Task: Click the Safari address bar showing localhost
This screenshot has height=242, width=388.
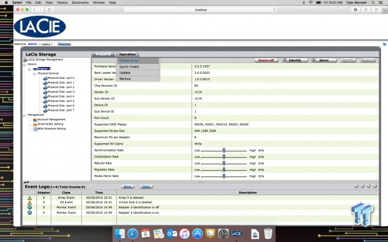Action: click(201, 9)
